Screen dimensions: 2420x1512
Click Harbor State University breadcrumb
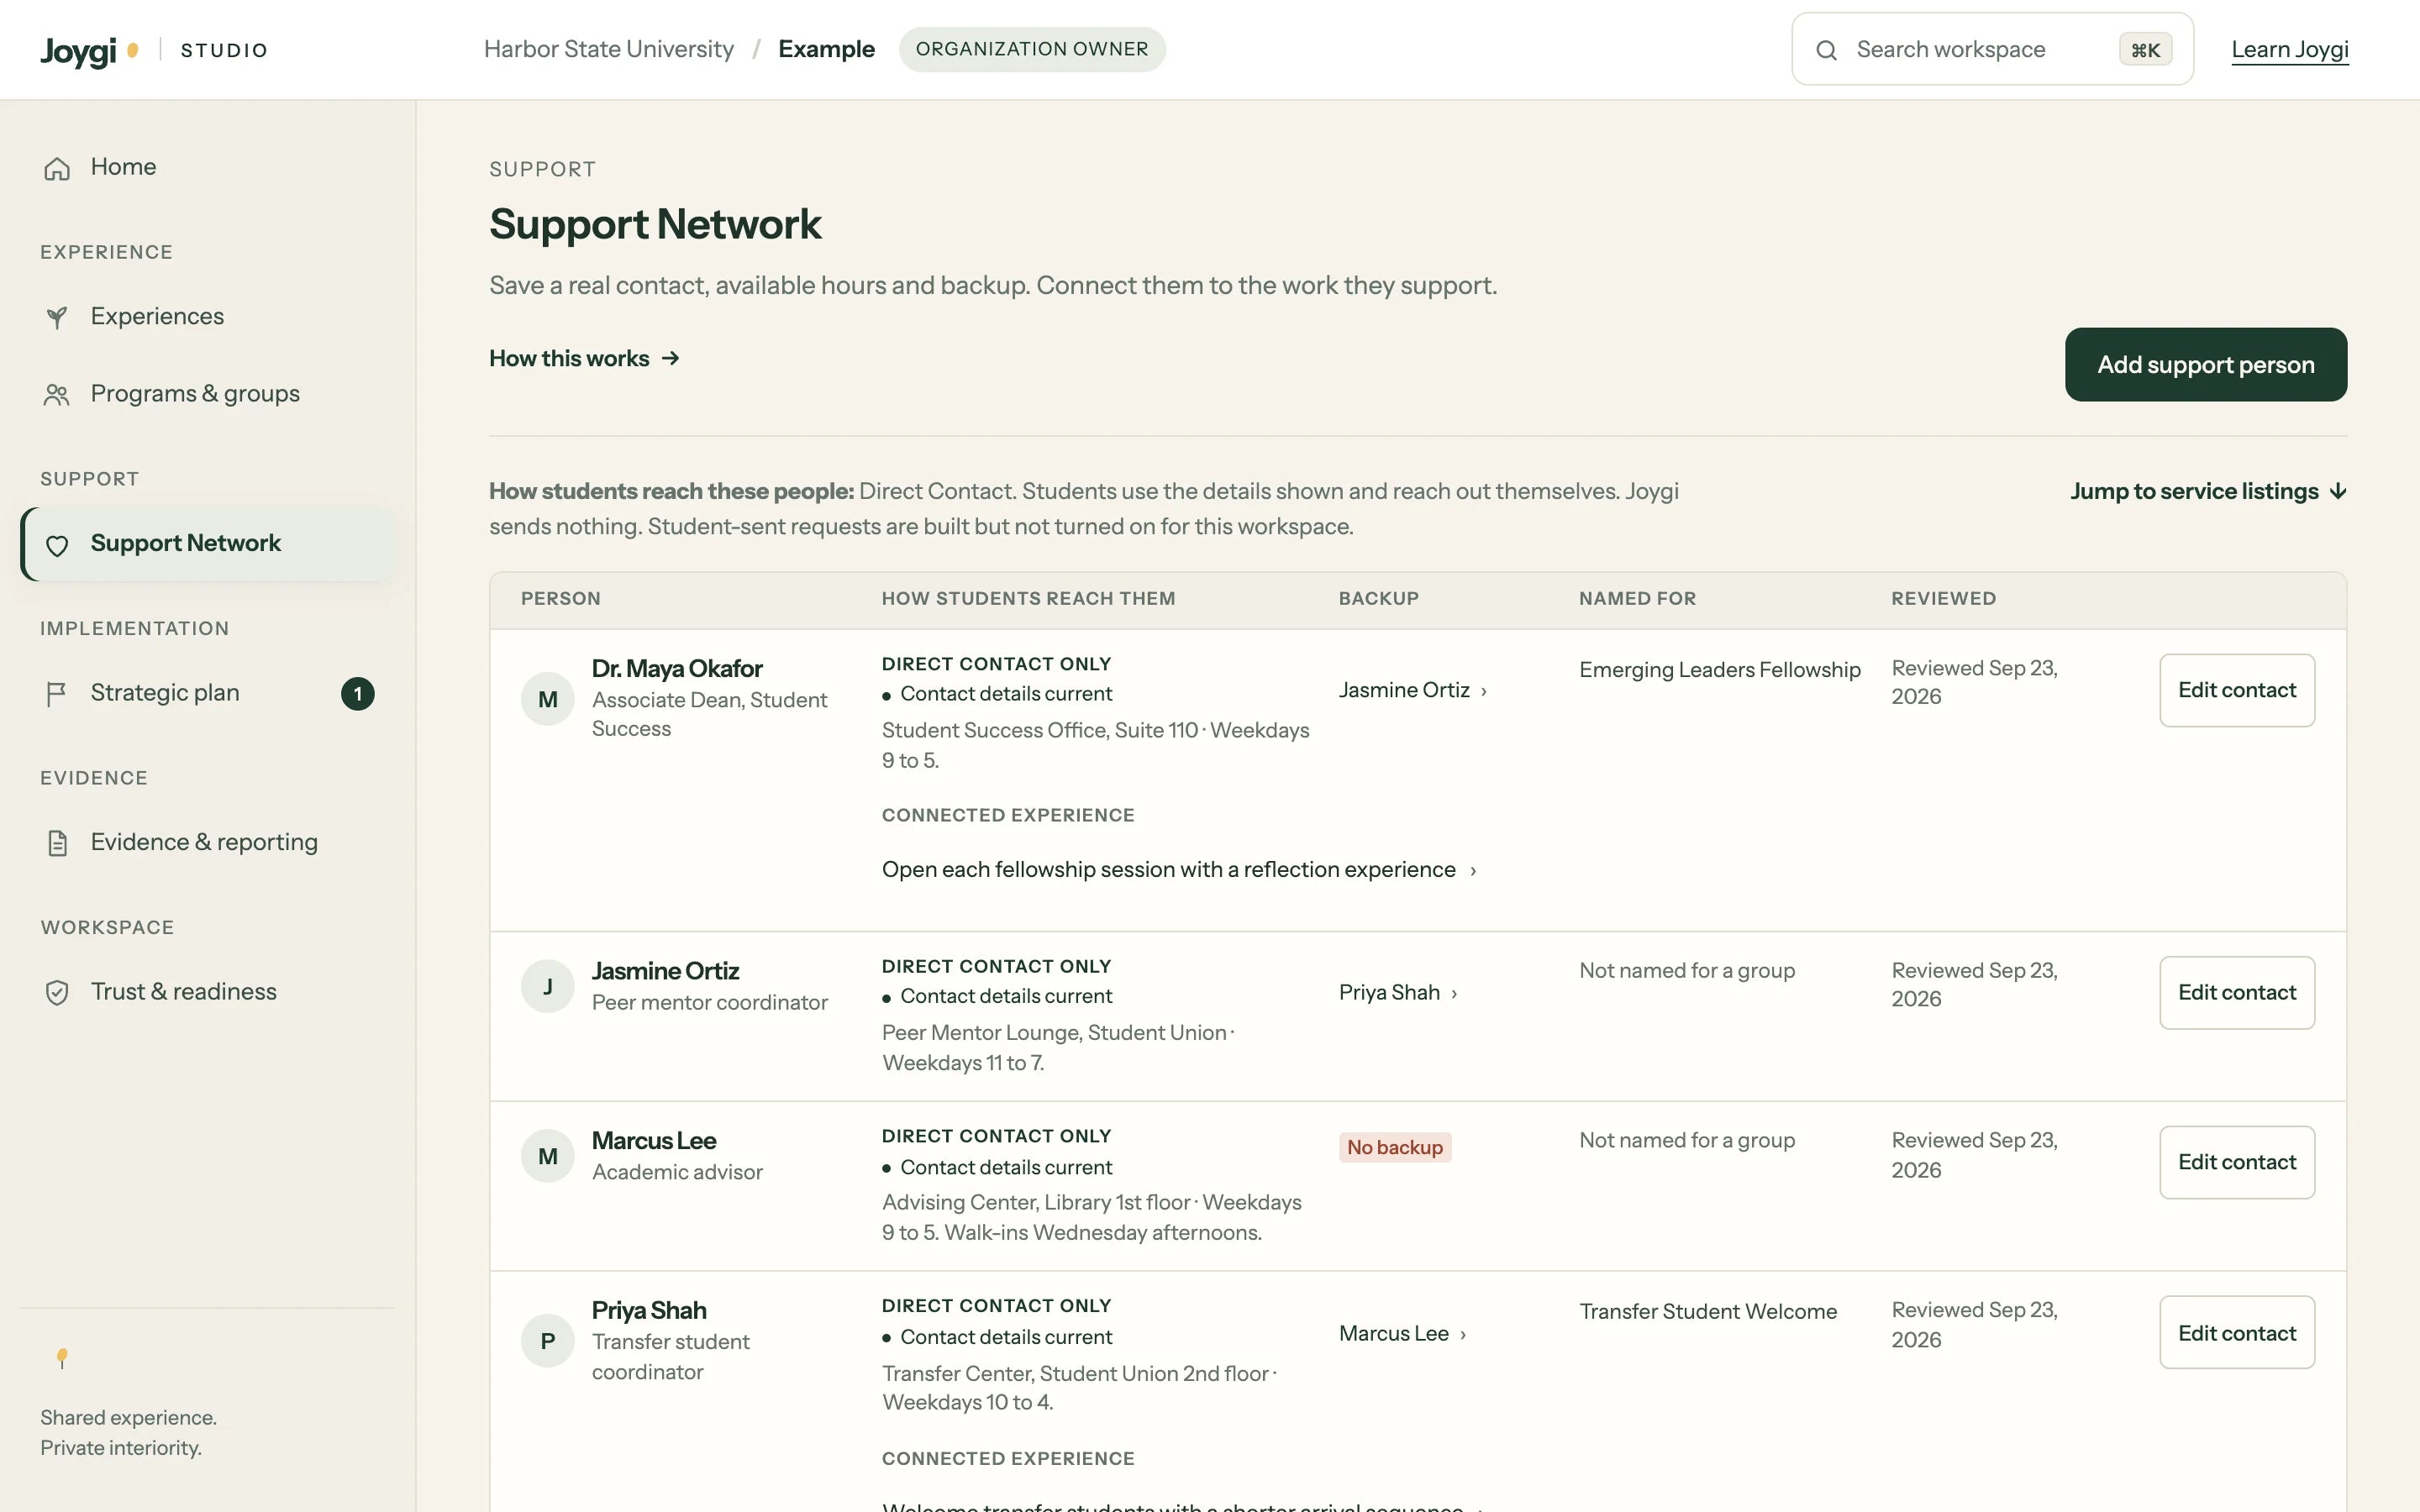coord(608,49)
